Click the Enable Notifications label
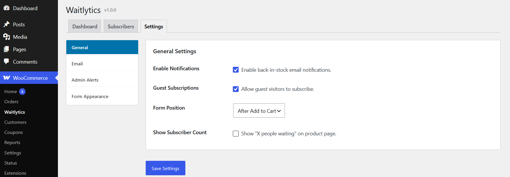Image resolution: width=510 pixels, height=177 pixels. click(x=176, y=69)
